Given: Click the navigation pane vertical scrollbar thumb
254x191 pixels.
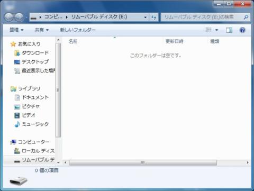Looking at the screenshot, I should pos(58,90).
